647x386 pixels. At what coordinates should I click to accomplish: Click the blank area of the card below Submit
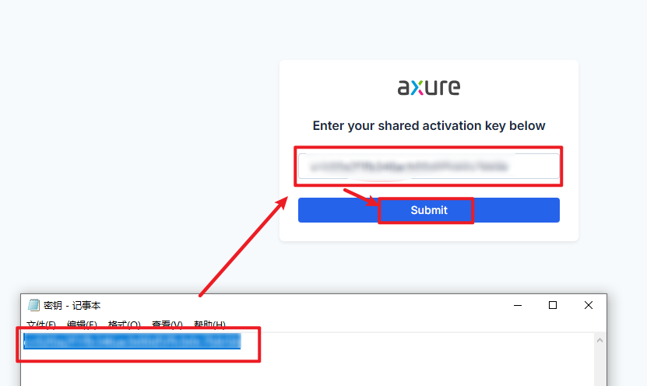428,232
